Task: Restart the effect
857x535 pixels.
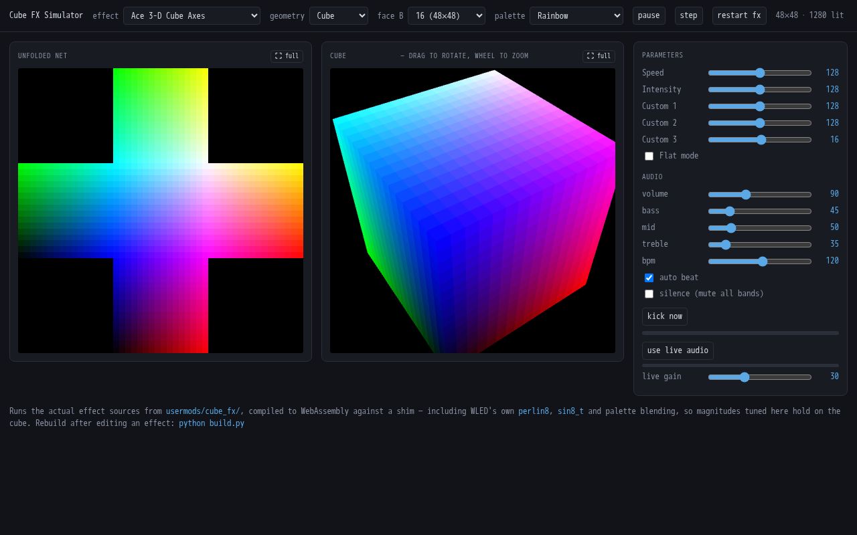Action: coord(739,15)
